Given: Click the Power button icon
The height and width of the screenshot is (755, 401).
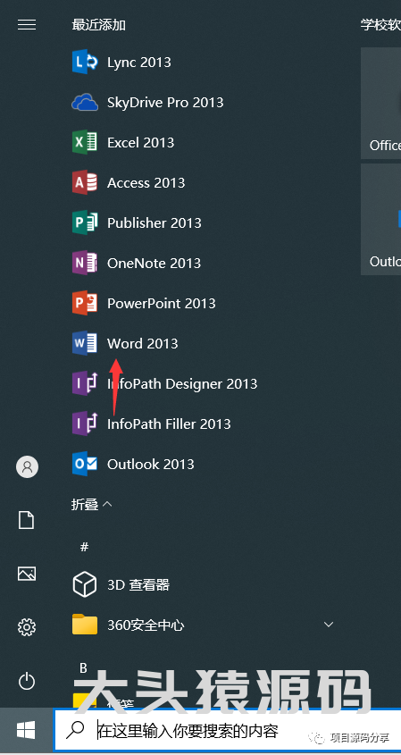Looking at the screenshot, I should coord(27,682).
